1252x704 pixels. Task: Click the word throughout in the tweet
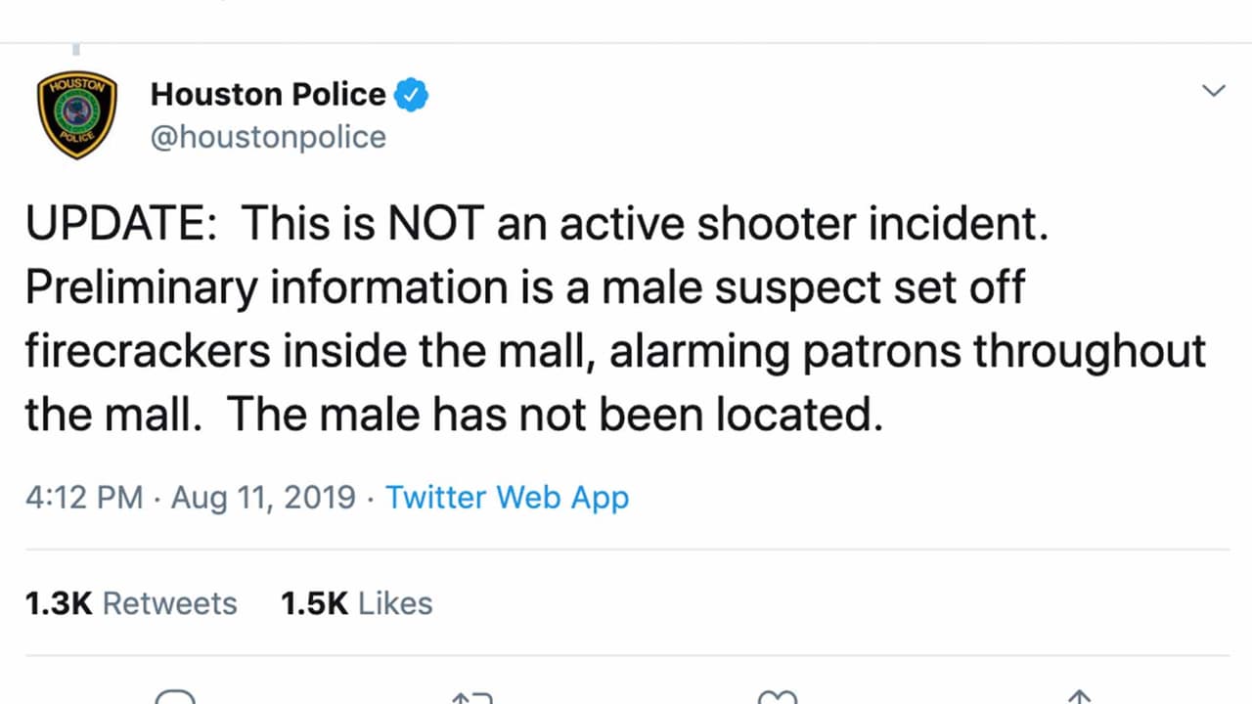(x=1089, y=351)
